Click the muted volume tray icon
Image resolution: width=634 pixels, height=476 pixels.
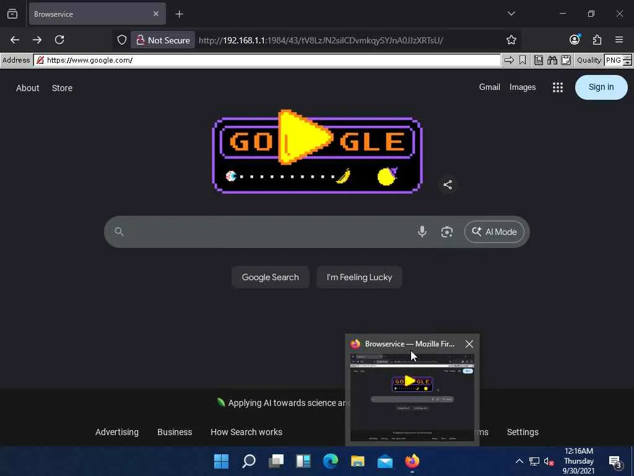[549, 461]
